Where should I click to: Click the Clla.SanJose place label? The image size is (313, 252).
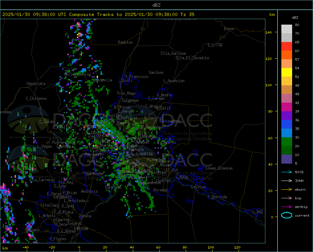click(173, 53)
